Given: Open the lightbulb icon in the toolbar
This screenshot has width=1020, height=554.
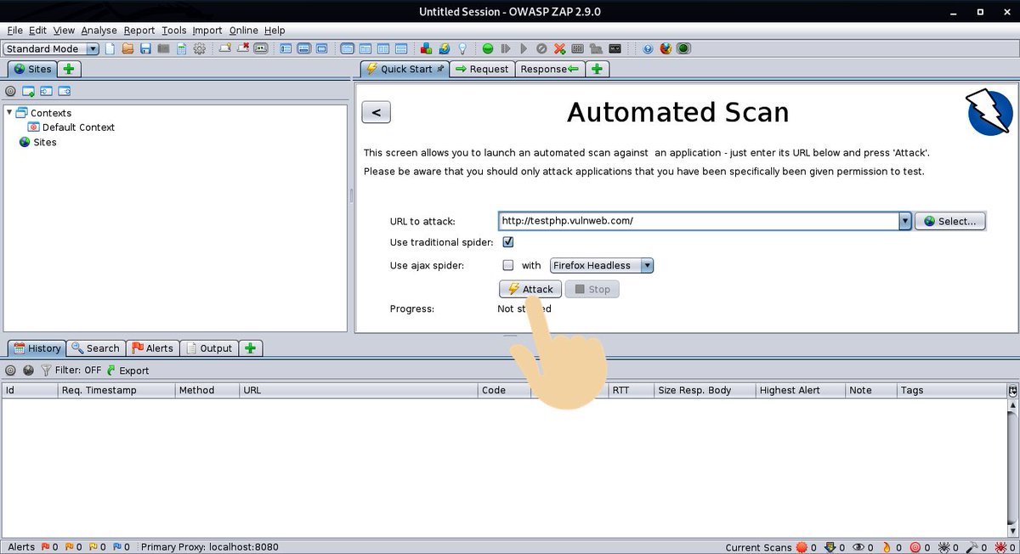Looking at the screenshot, I should click(462, 48).
